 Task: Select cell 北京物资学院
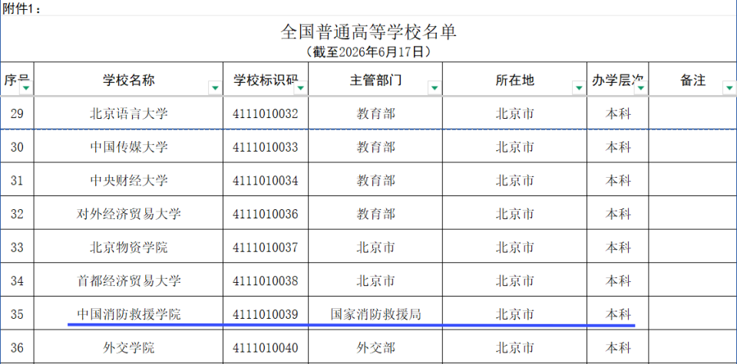128,247
